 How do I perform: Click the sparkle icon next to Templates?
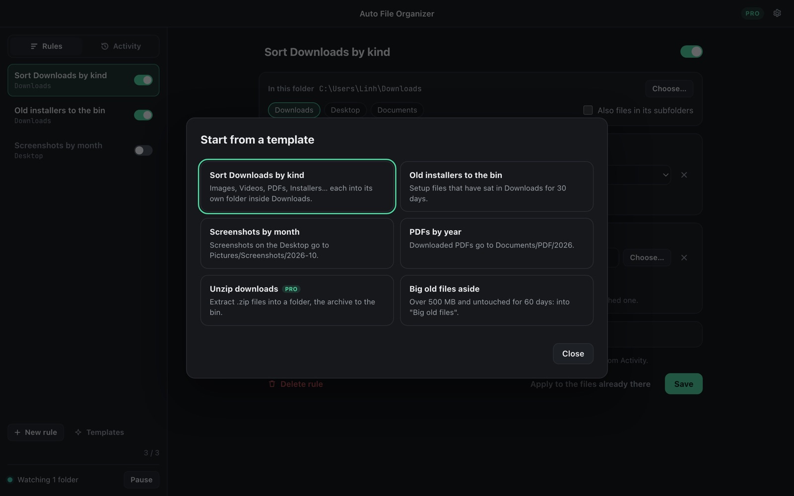click(78, 433)
